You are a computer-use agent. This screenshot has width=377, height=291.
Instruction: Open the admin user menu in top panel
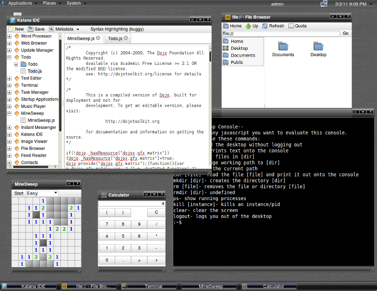277,4
